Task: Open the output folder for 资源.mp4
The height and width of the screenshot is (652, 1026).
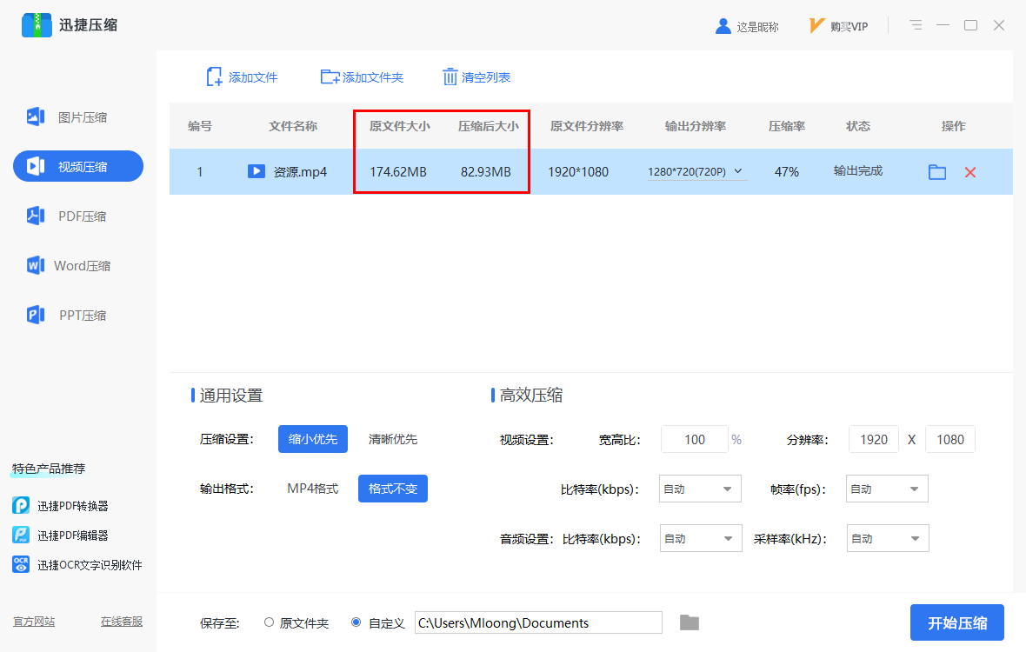Action: point(936,172)
